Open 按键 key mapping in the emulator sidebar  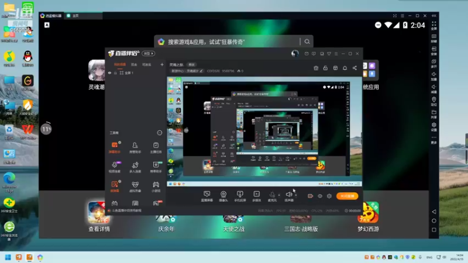433,38
